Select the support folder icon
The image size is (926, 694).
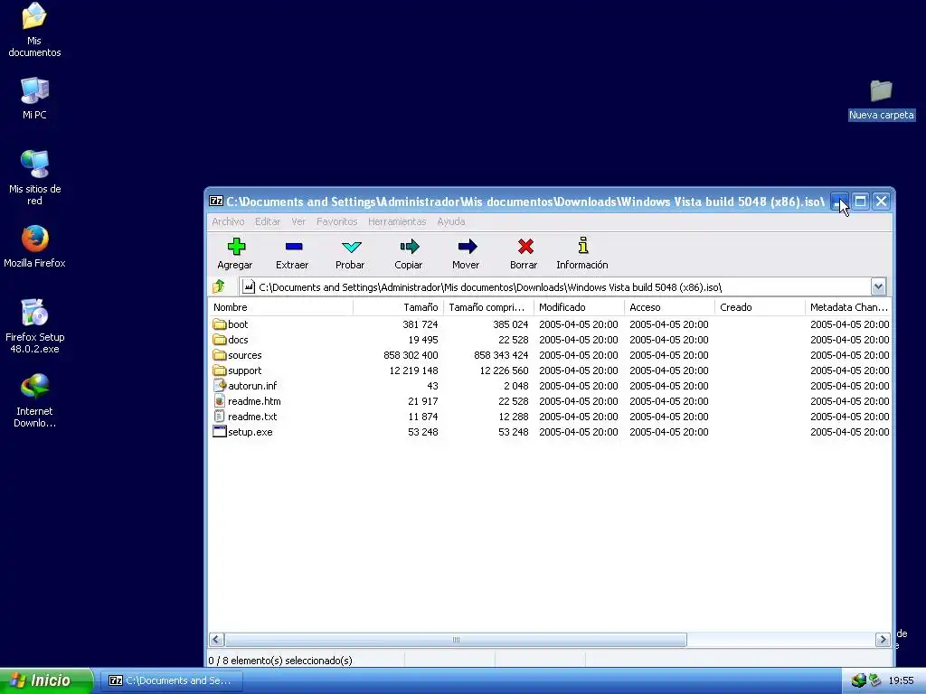pyautogui.click(x=220, y=370)
